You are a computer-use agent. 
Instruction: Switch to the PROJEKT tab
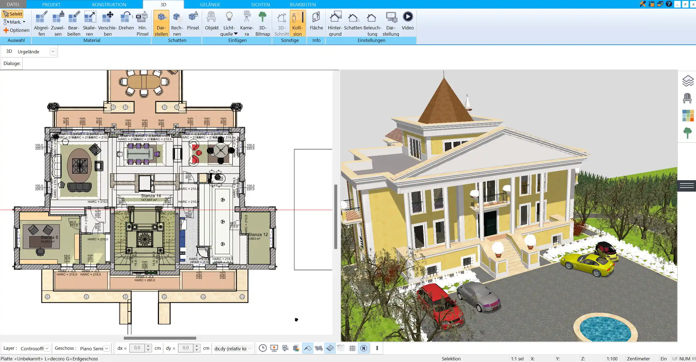[x=51, y=4]
